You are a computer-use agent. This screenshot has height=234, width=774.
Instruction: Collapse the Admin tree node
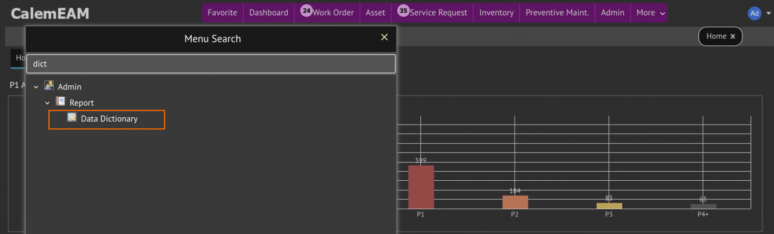(x=36, y=87)
